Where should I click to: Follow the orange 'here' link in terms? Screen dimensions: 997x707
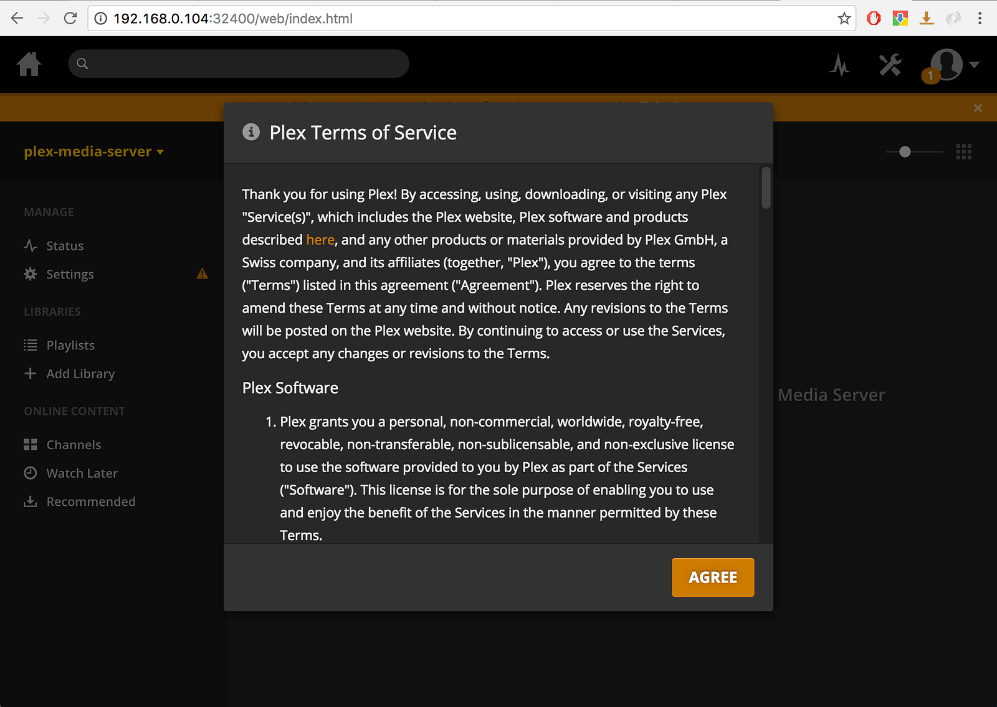(320, 240)
